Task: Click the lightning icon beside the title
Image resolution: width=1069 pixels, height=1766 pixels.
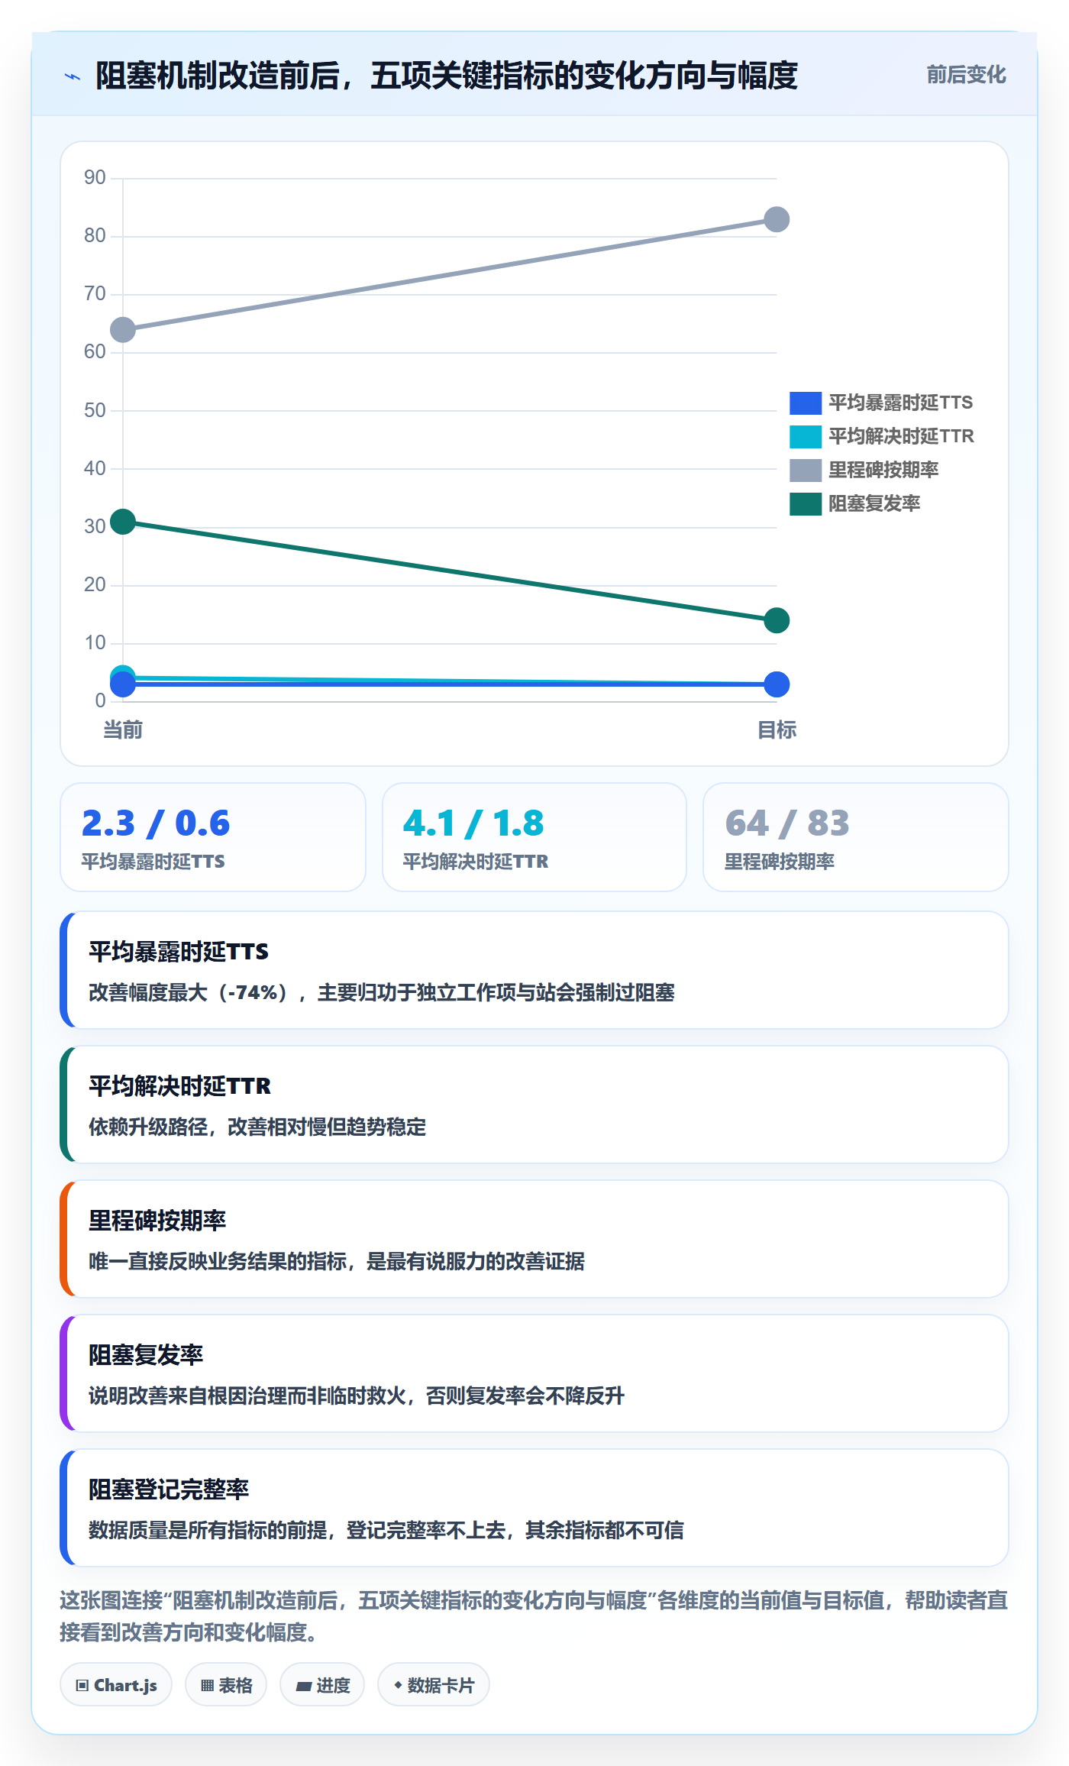Action: (73, 76)
